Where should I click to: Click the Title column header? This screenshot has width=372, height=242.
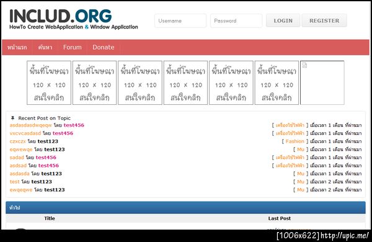50,218
